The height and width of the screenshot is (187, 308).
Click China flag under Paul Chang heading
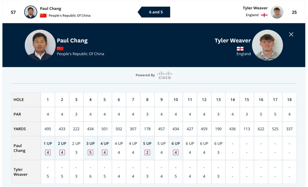click(x=60, y=48)
